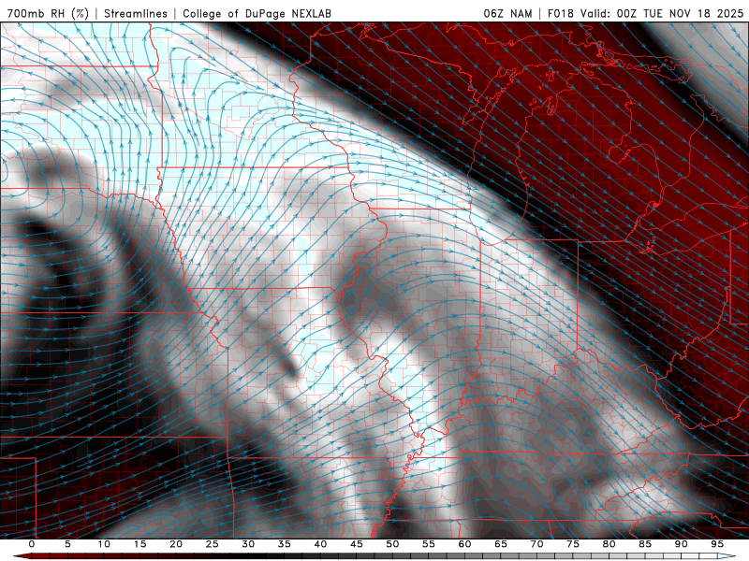
Task: Click the colorbar label "25"
Action: click(x=213, y=544)
